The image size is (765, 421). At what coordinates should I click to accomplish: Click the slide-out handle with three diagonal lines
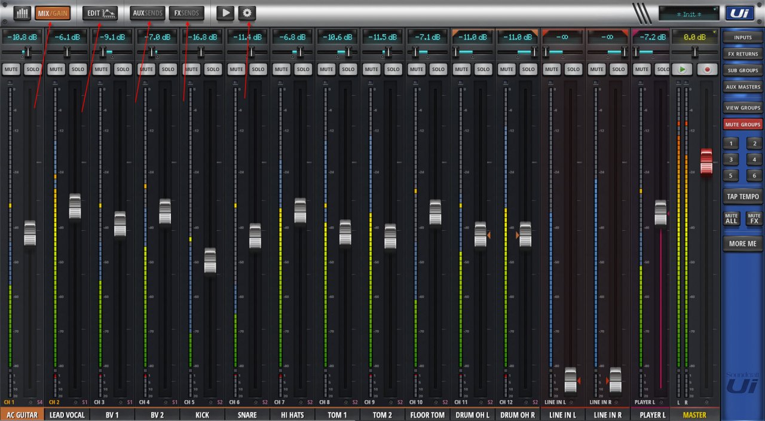pyautogui.click(x=643, y=13)
